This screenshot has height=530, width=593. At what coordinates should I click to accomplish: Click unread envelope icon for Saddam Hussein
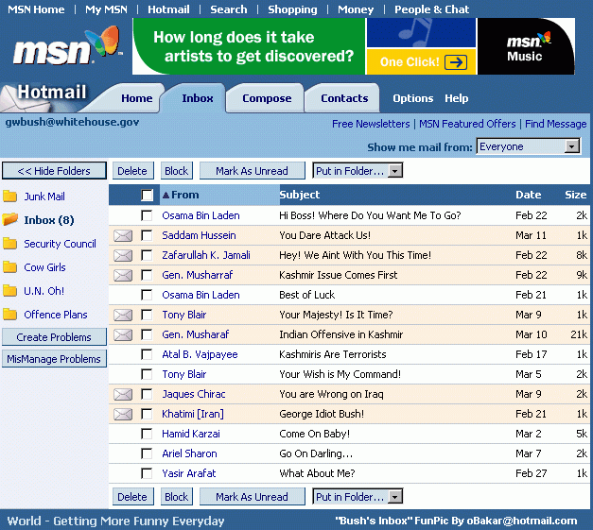123,236
